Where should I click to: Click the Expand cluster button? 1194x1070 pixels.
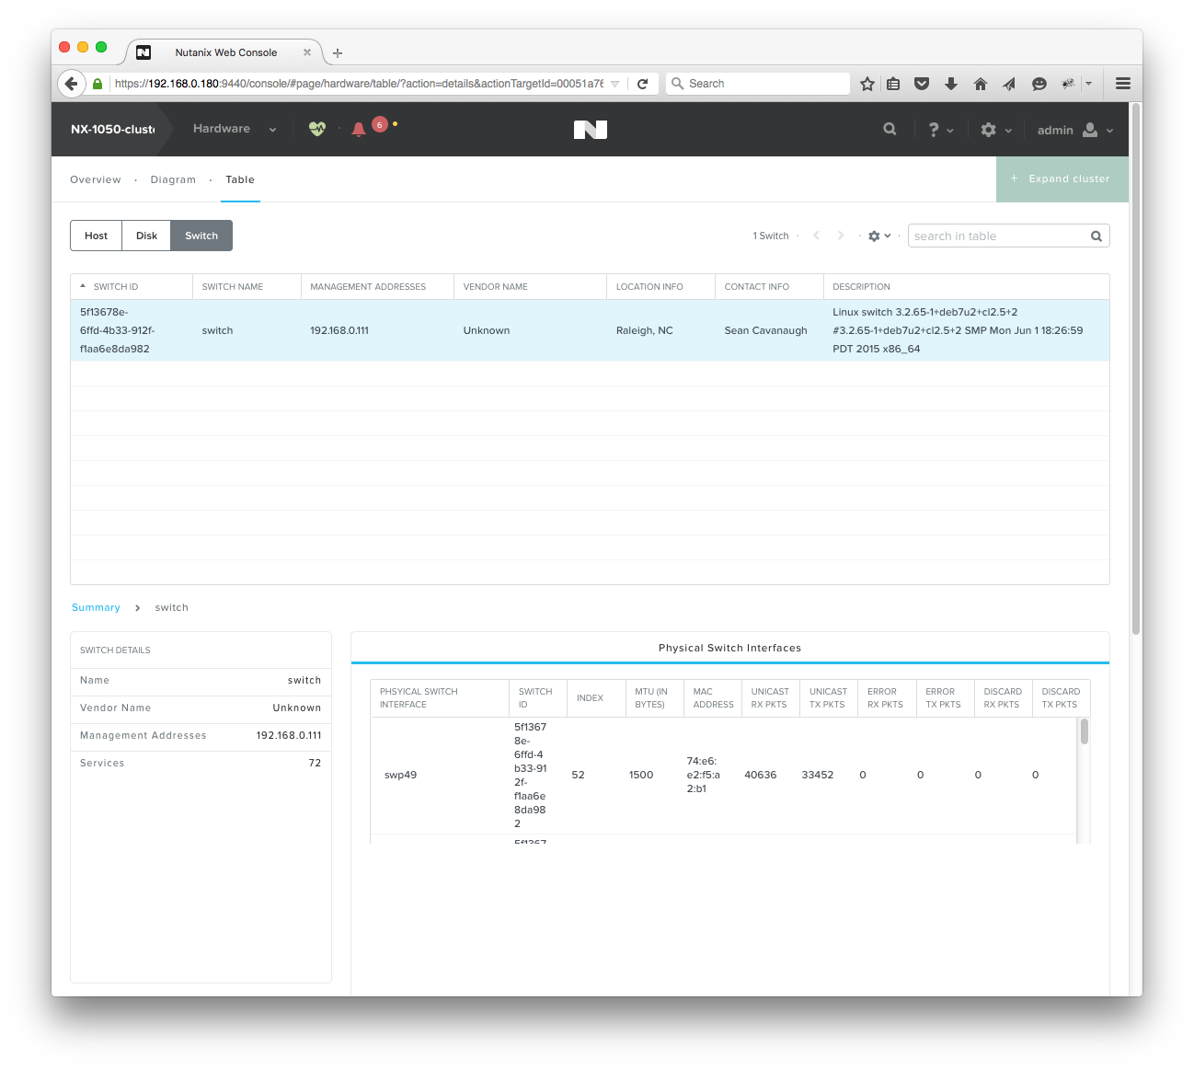[x=1062, y=178]
